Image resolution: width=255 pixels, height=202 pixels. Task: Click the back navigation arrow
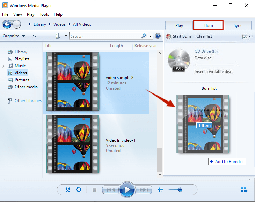7,24
